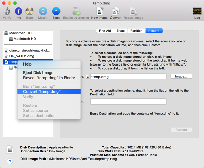204x168 pixels.
Task: Click the GUID Partition Table value
Action: 142,155
